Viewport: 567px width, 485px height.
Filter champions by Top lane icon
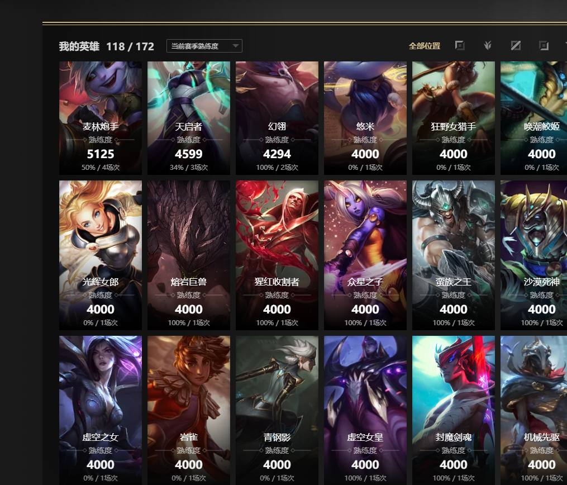pyautogui.click(x=460, y=46)
